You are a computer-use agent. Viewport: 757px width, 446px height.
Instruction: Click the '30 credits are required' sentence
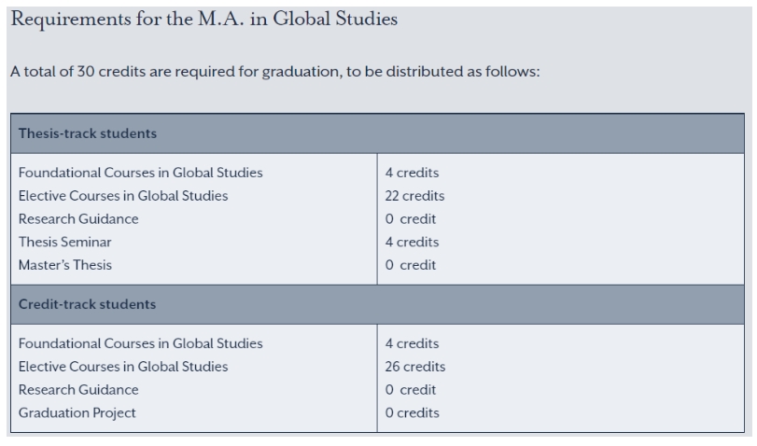(275, 72)
